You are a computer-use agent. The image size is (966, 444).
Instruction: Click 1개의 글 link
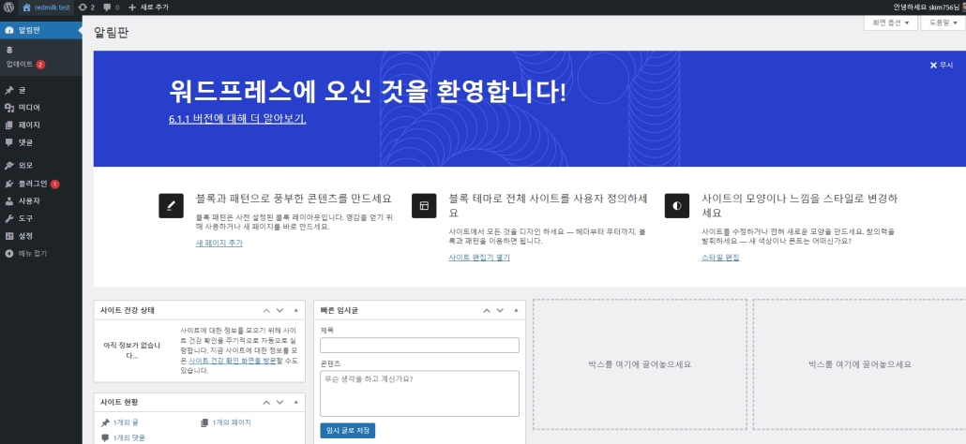tap(126, 422)
